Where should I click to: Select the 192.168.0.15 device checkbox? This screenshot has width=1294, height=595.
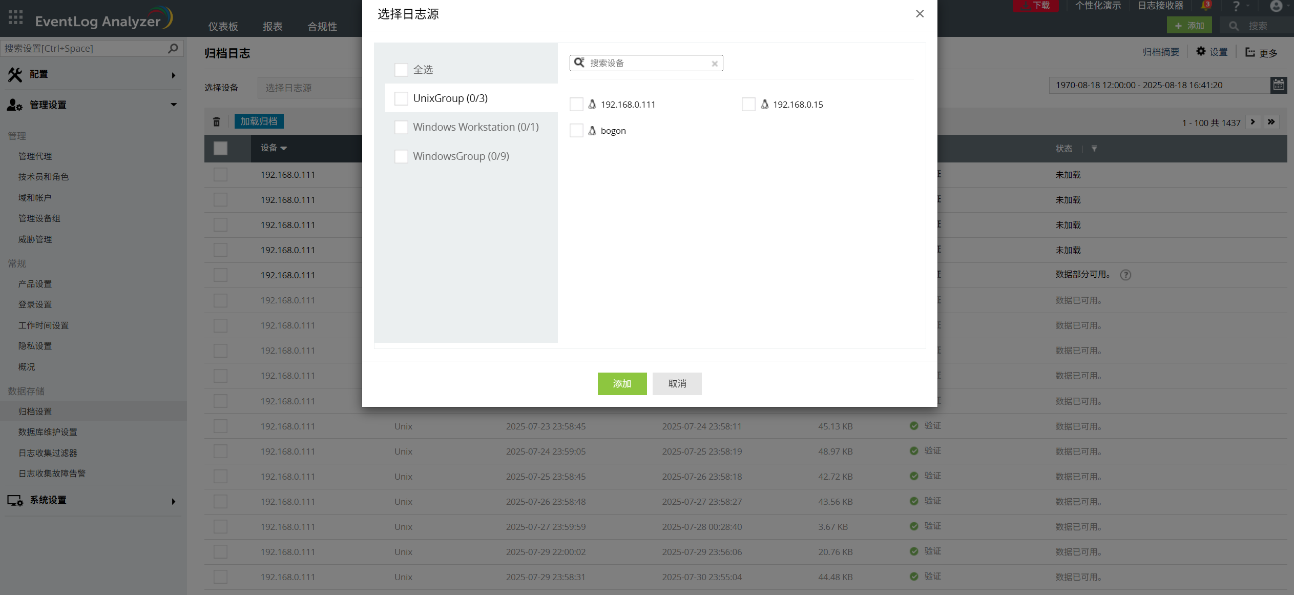click(x=748, y=105)
